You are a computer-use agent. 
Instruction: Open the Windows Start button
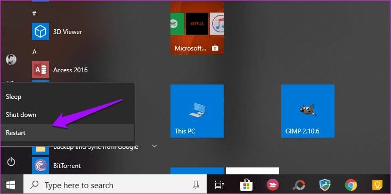point(11,185)
